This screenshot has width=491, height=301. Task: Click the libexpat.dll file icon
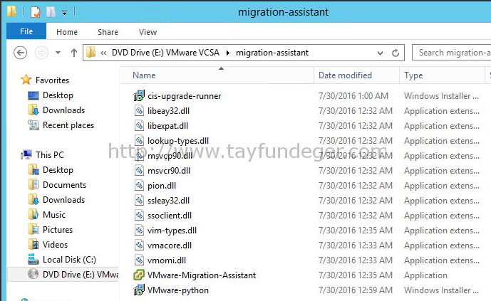click(x=139, y=126)
